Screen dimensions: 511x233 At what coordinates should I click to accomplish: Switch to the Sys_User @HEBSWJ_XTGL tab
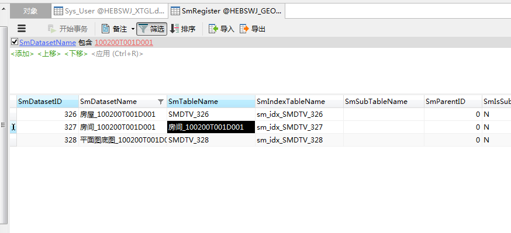pos(110,11)
